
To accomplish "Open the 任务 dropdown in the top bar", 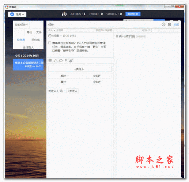I will (17, 14).
